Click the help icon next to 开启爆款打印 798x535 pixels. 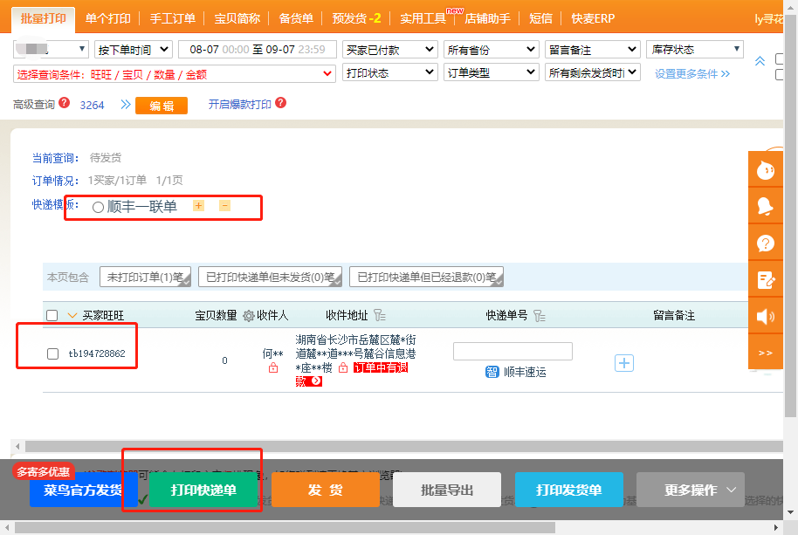point(280,103)
